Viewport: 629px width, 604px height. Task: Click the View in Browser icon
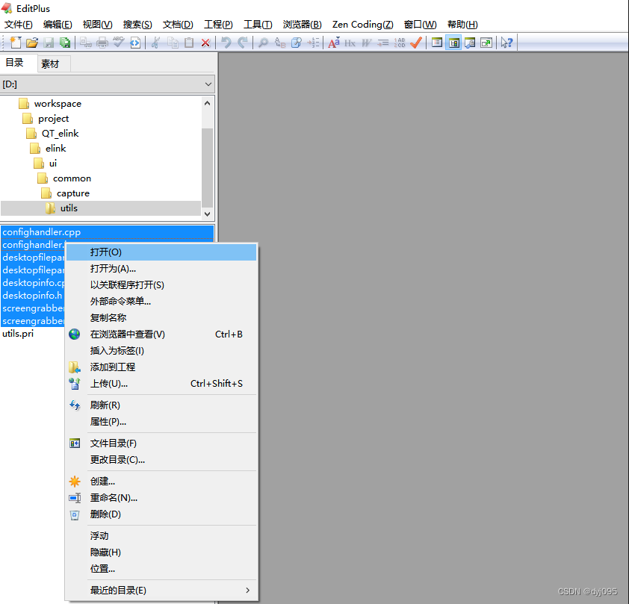click(x=135, y=42)
